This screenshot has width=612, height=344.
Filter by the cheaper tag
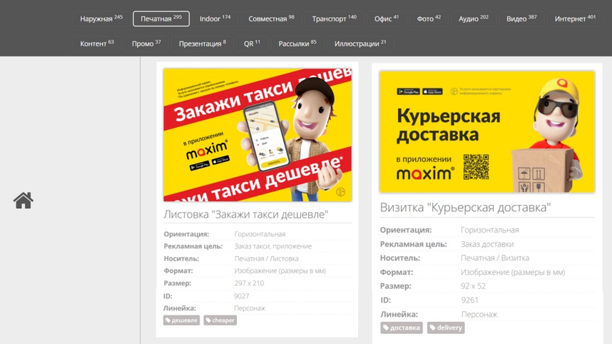[x=220, y=320]
